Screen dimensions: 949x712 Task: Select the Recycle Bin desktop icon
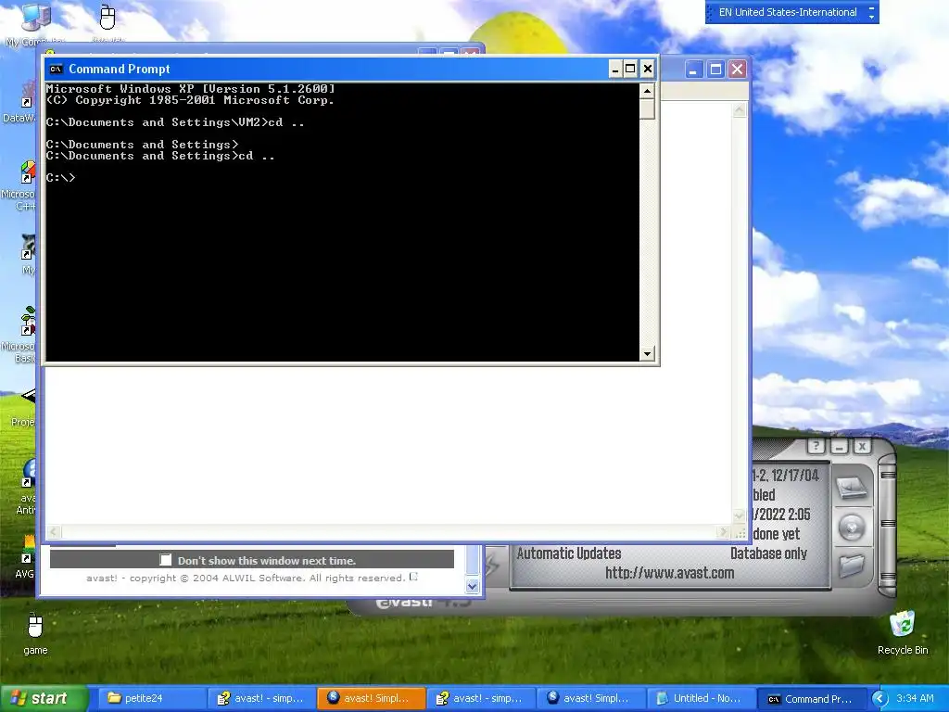pos(903,632)
